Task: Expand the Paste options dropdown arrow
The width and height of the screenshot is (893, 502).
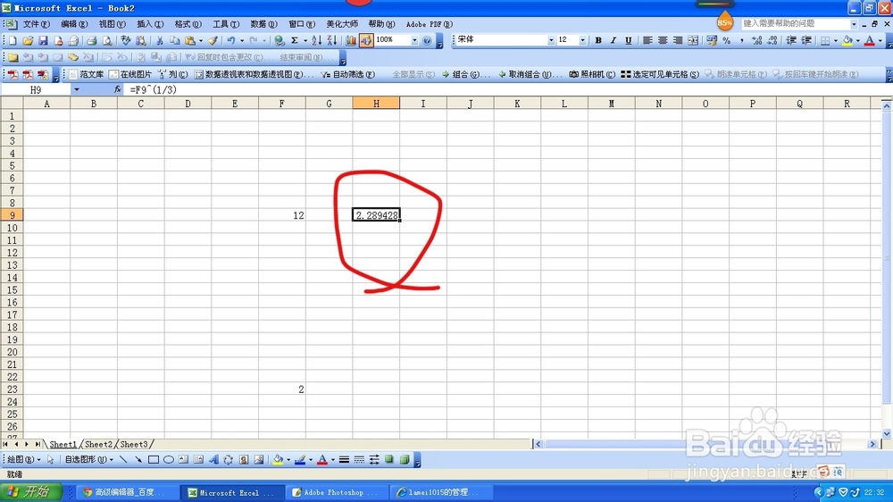Action: pyautogui.click(x=200, y=40)
